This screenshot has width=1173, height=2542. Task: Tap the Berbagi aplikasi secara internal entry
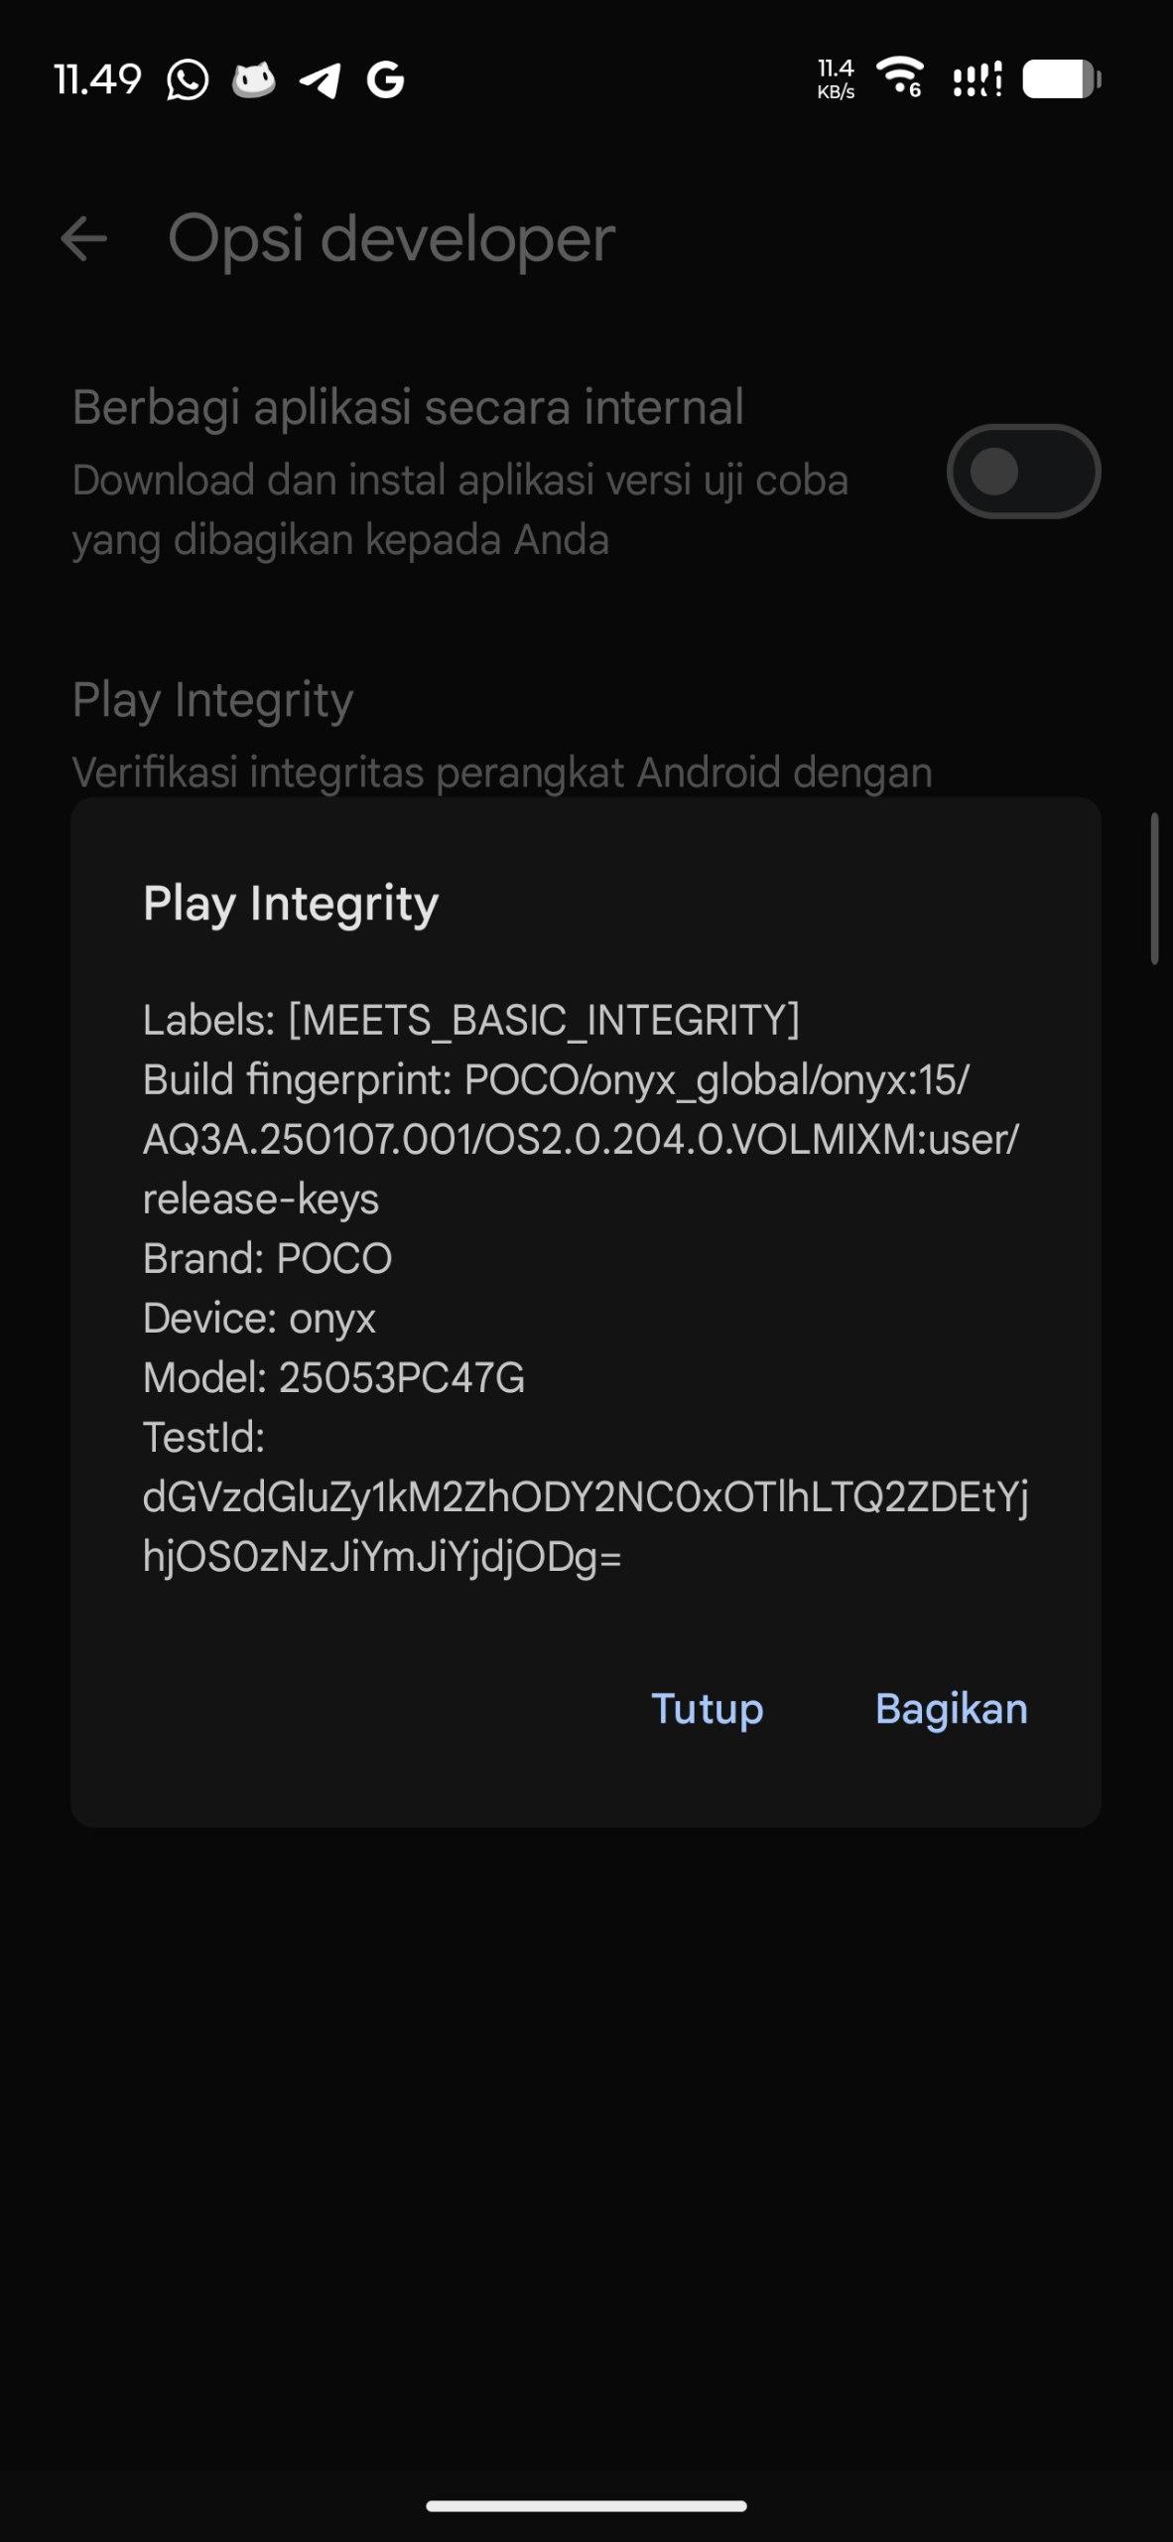(x=407, y=408)
